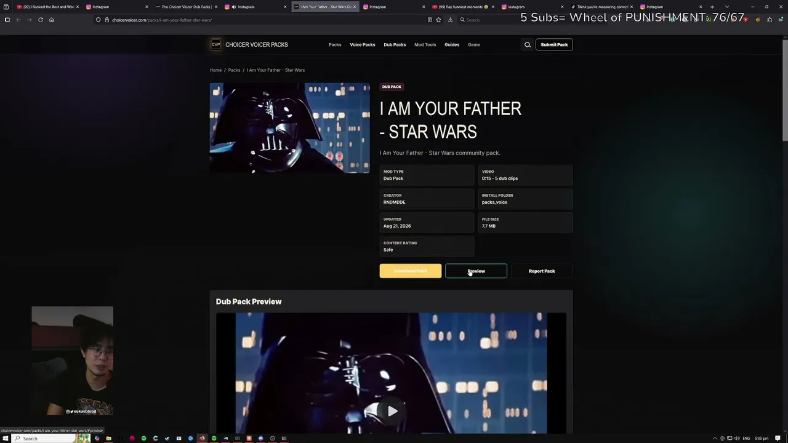The height and width of the screenshot is (443, 788).
Task: Open the volume control in system tray
Action: pos(738,438)
